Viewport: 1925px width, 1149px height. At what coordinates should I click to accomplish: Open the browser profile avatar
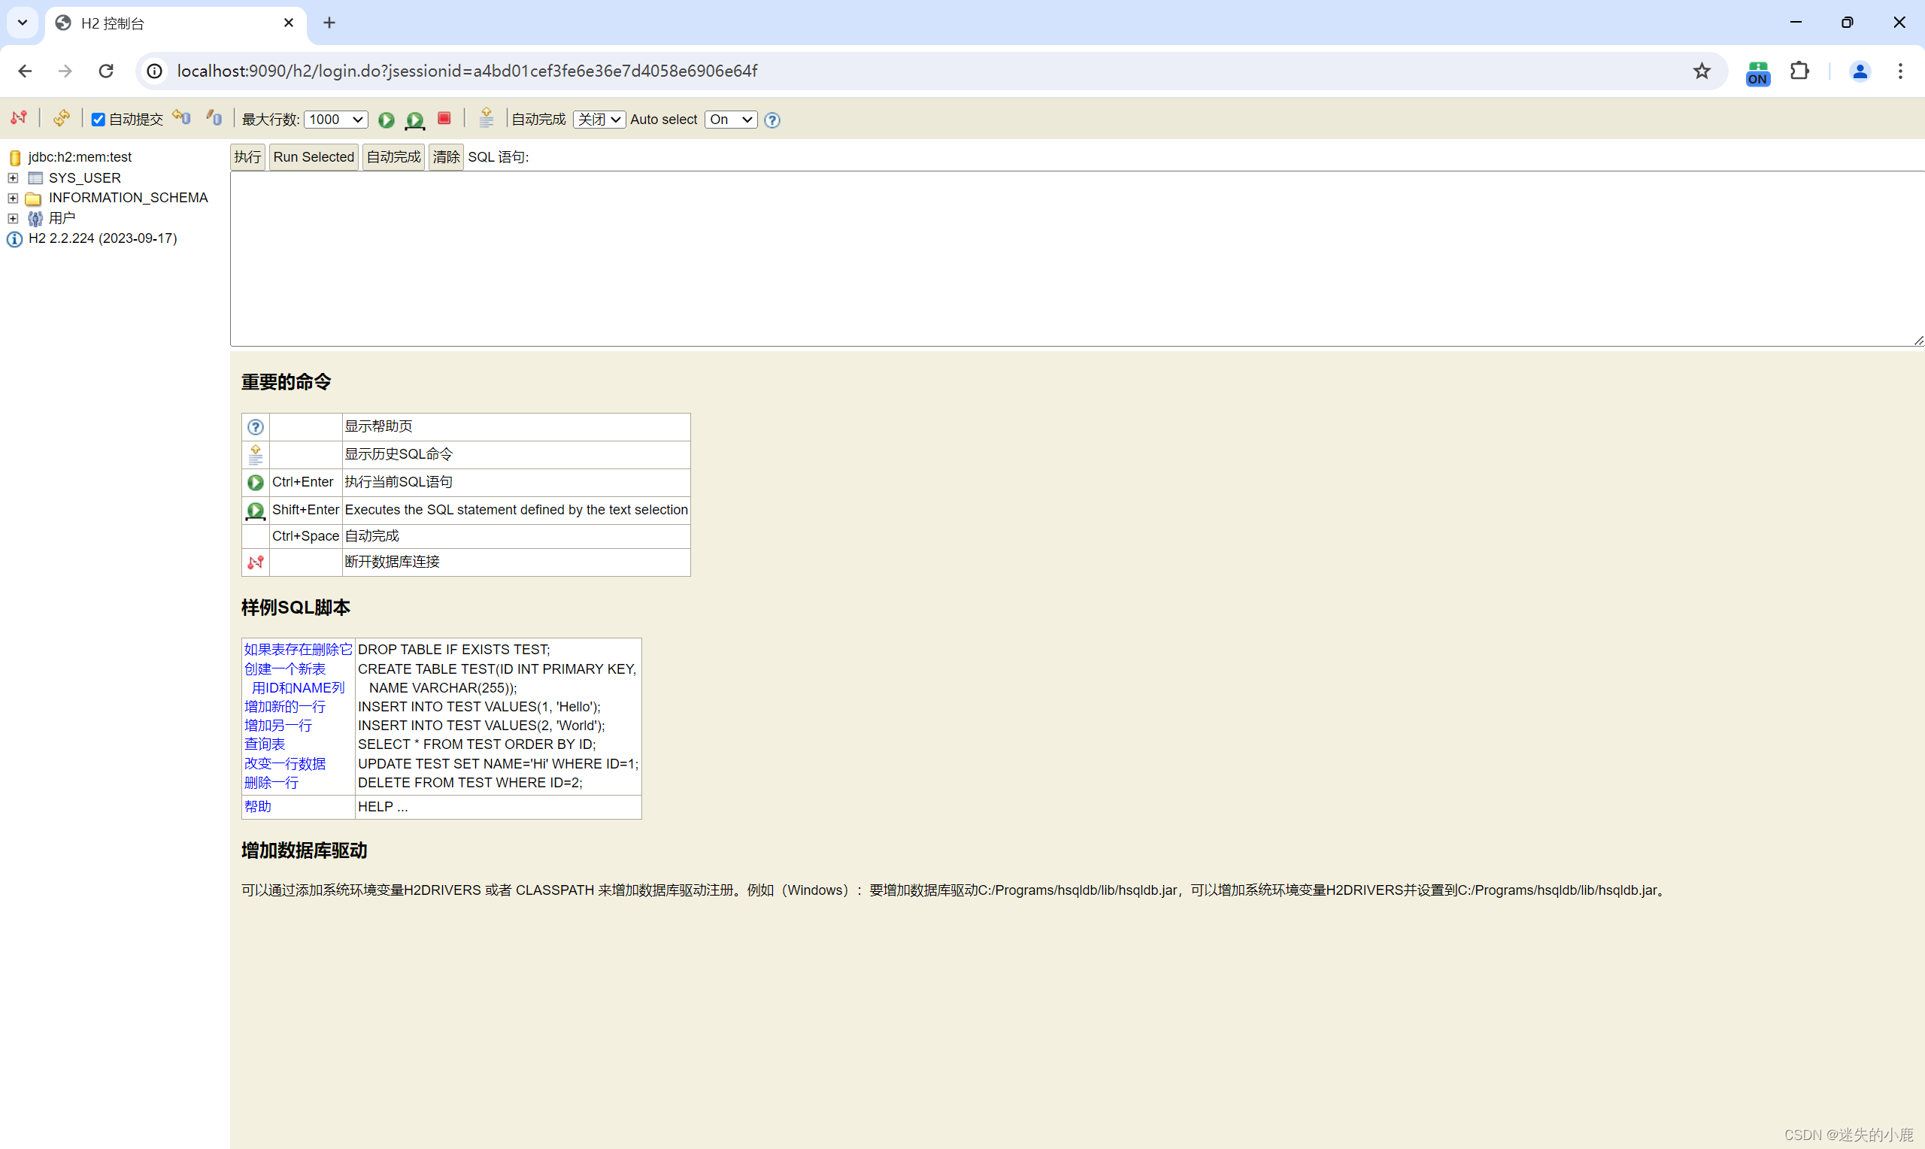click(1860, 71)
